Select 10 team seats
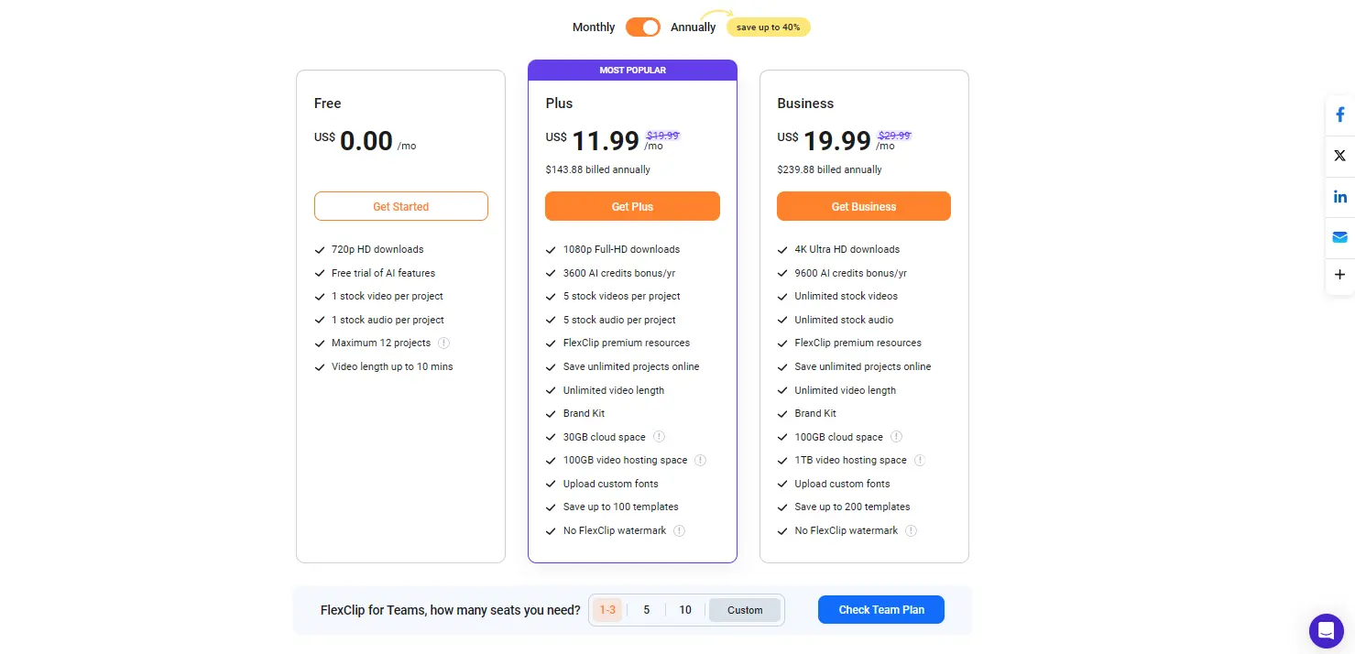The image size is (1355, 654). click(x=685, y=609)
